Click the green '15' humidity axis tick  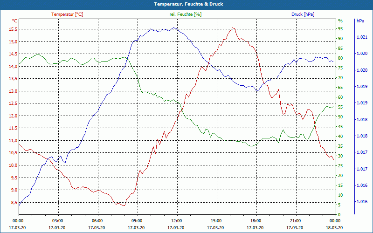coord(340,185)
